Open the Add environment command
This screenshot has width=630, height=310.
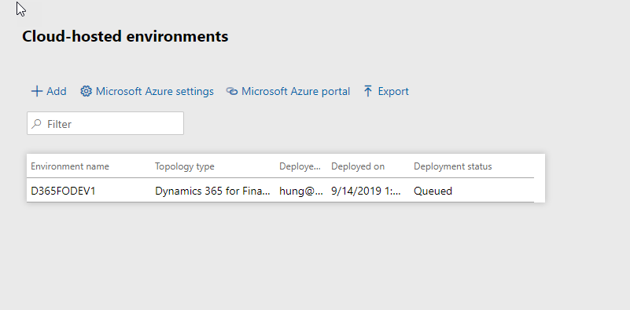49,92
